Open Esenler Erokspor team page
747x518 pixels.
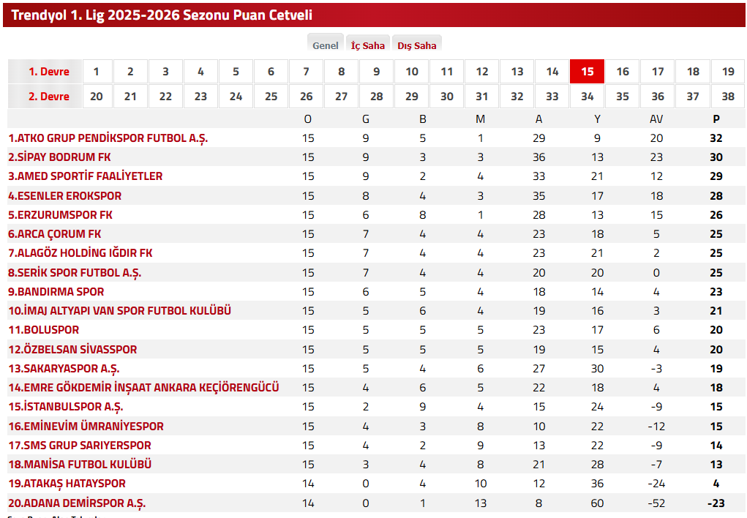point(65,196)
